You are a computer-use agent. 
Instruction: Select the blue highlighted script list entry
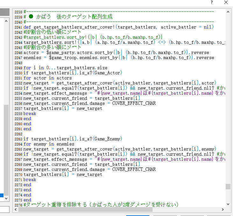2,195
